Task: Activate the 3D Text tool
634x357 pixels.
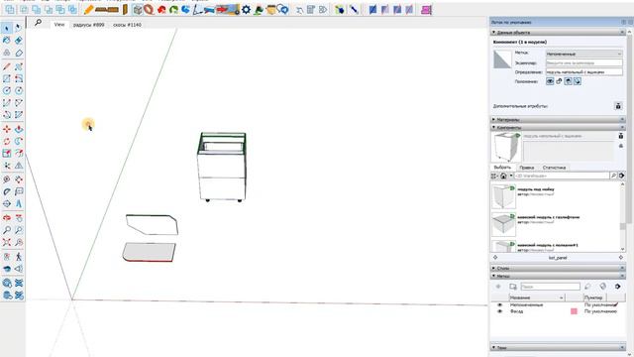Action: pyautogui.click(x=19, y=203)
